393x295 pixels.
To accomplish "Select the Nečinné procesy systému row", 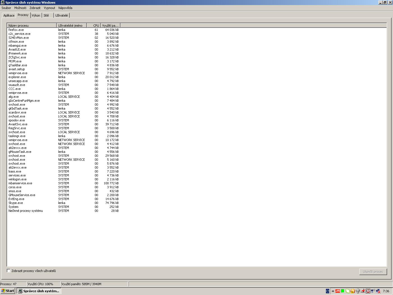I will pyautogui.click(x=63, y=211).
